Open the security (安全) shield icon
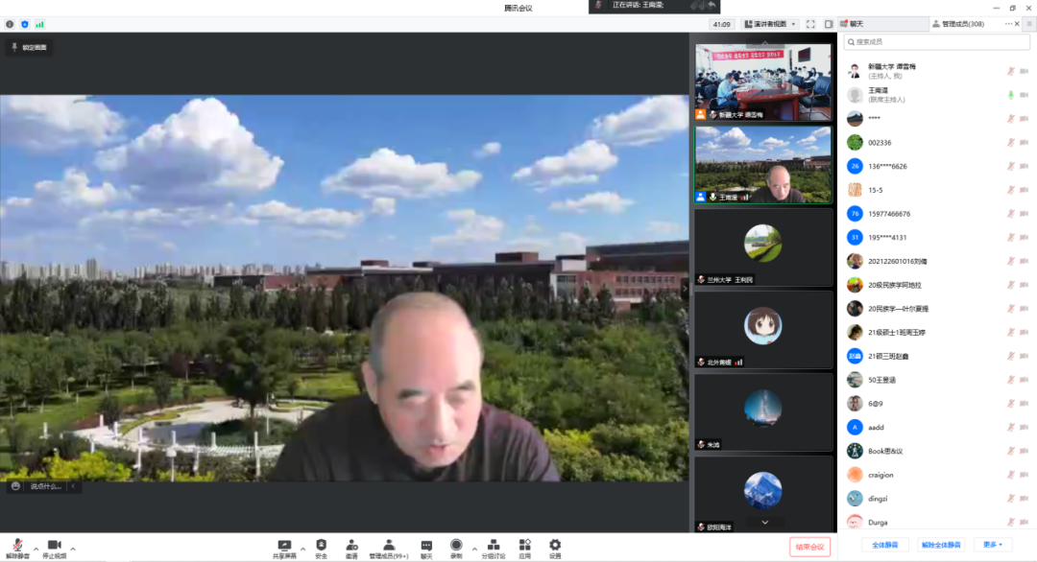The width and height of the screenshot is (1037, 562). pyautogui.click(x=321, y=544)
